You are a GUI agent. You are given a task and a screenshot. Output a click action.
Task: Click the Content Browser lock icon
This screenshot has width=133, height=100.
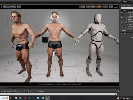pos(118,91)
